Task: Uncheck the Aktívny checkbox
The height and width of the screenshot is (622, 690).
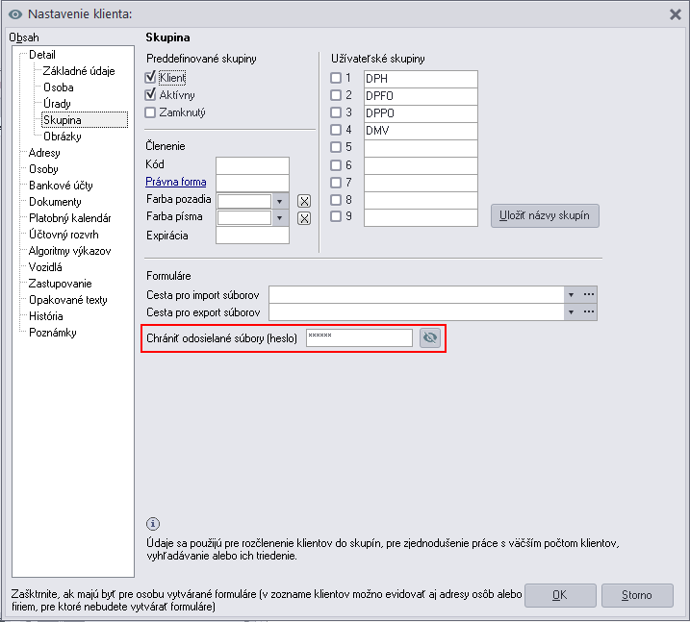Action: click(150, 94)
